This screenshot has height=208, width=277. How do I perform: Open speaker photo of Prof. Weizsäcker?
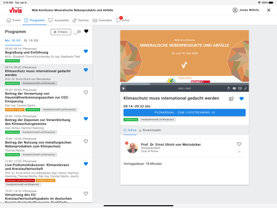click(x=132, y=148)
